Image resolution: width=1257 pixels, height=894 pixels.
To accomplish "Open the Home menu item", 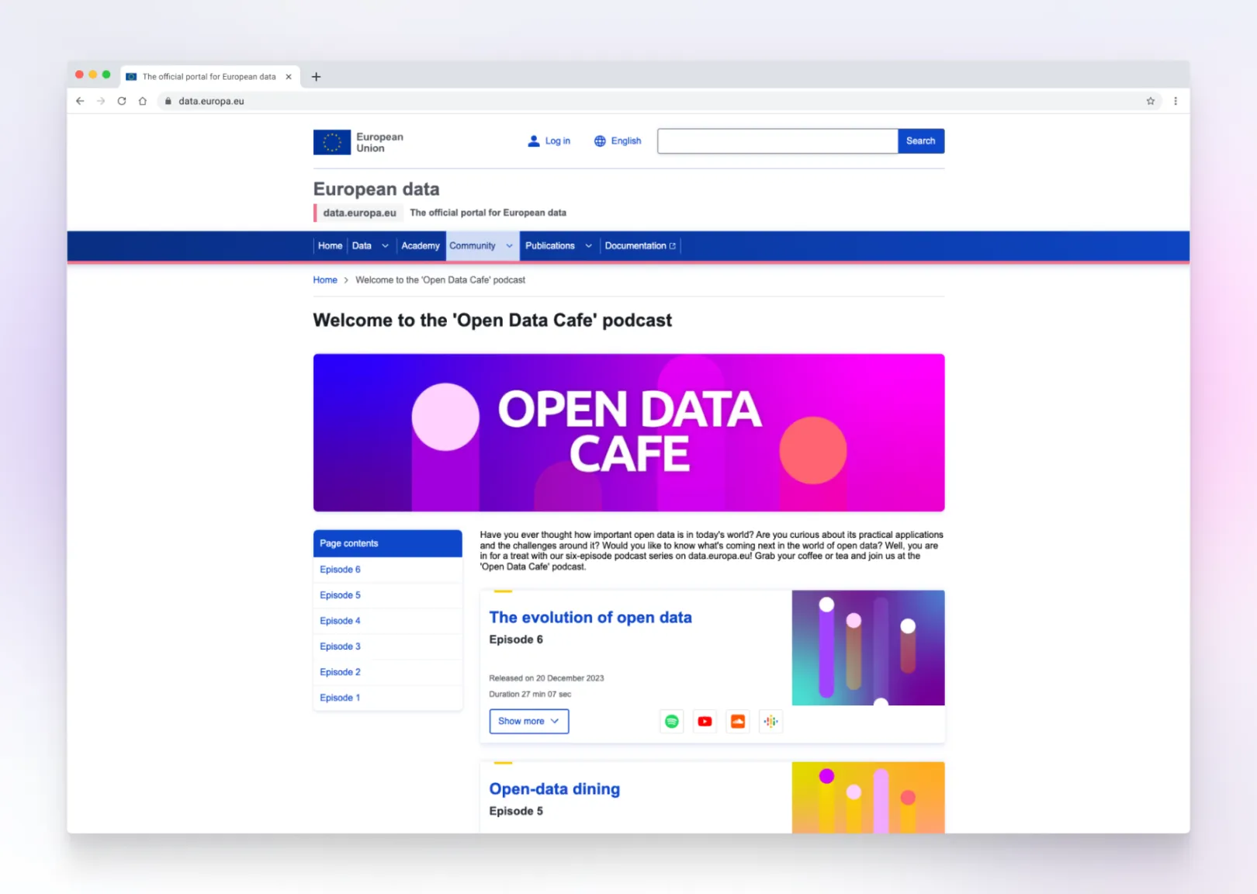I will 330,246.
